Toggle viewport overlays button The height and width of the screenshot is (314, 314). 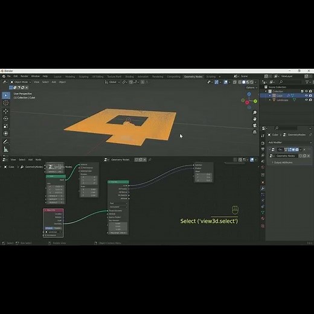(225, 82)
